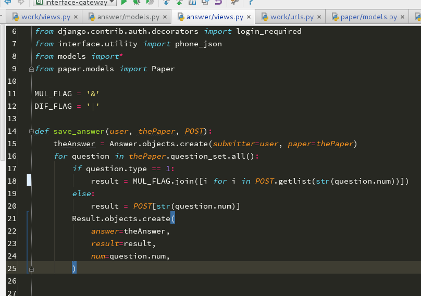Start debugging with the Debug bug icon
The width and height of the screenshot is (421, 296).
pyautogui.click(x=137, y=2)
